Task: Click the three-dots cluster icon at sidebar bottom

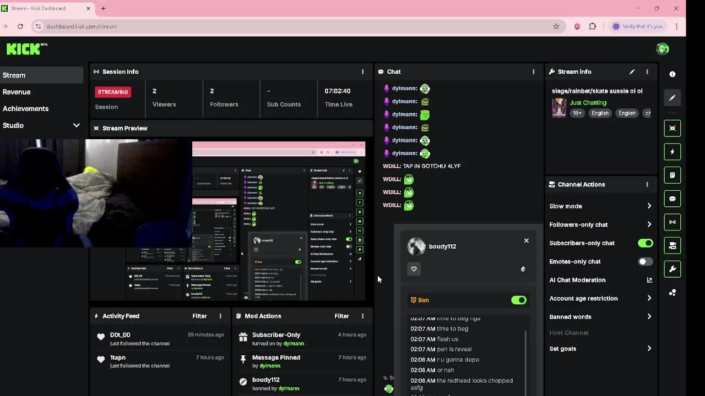Action: tap(672, 293)
